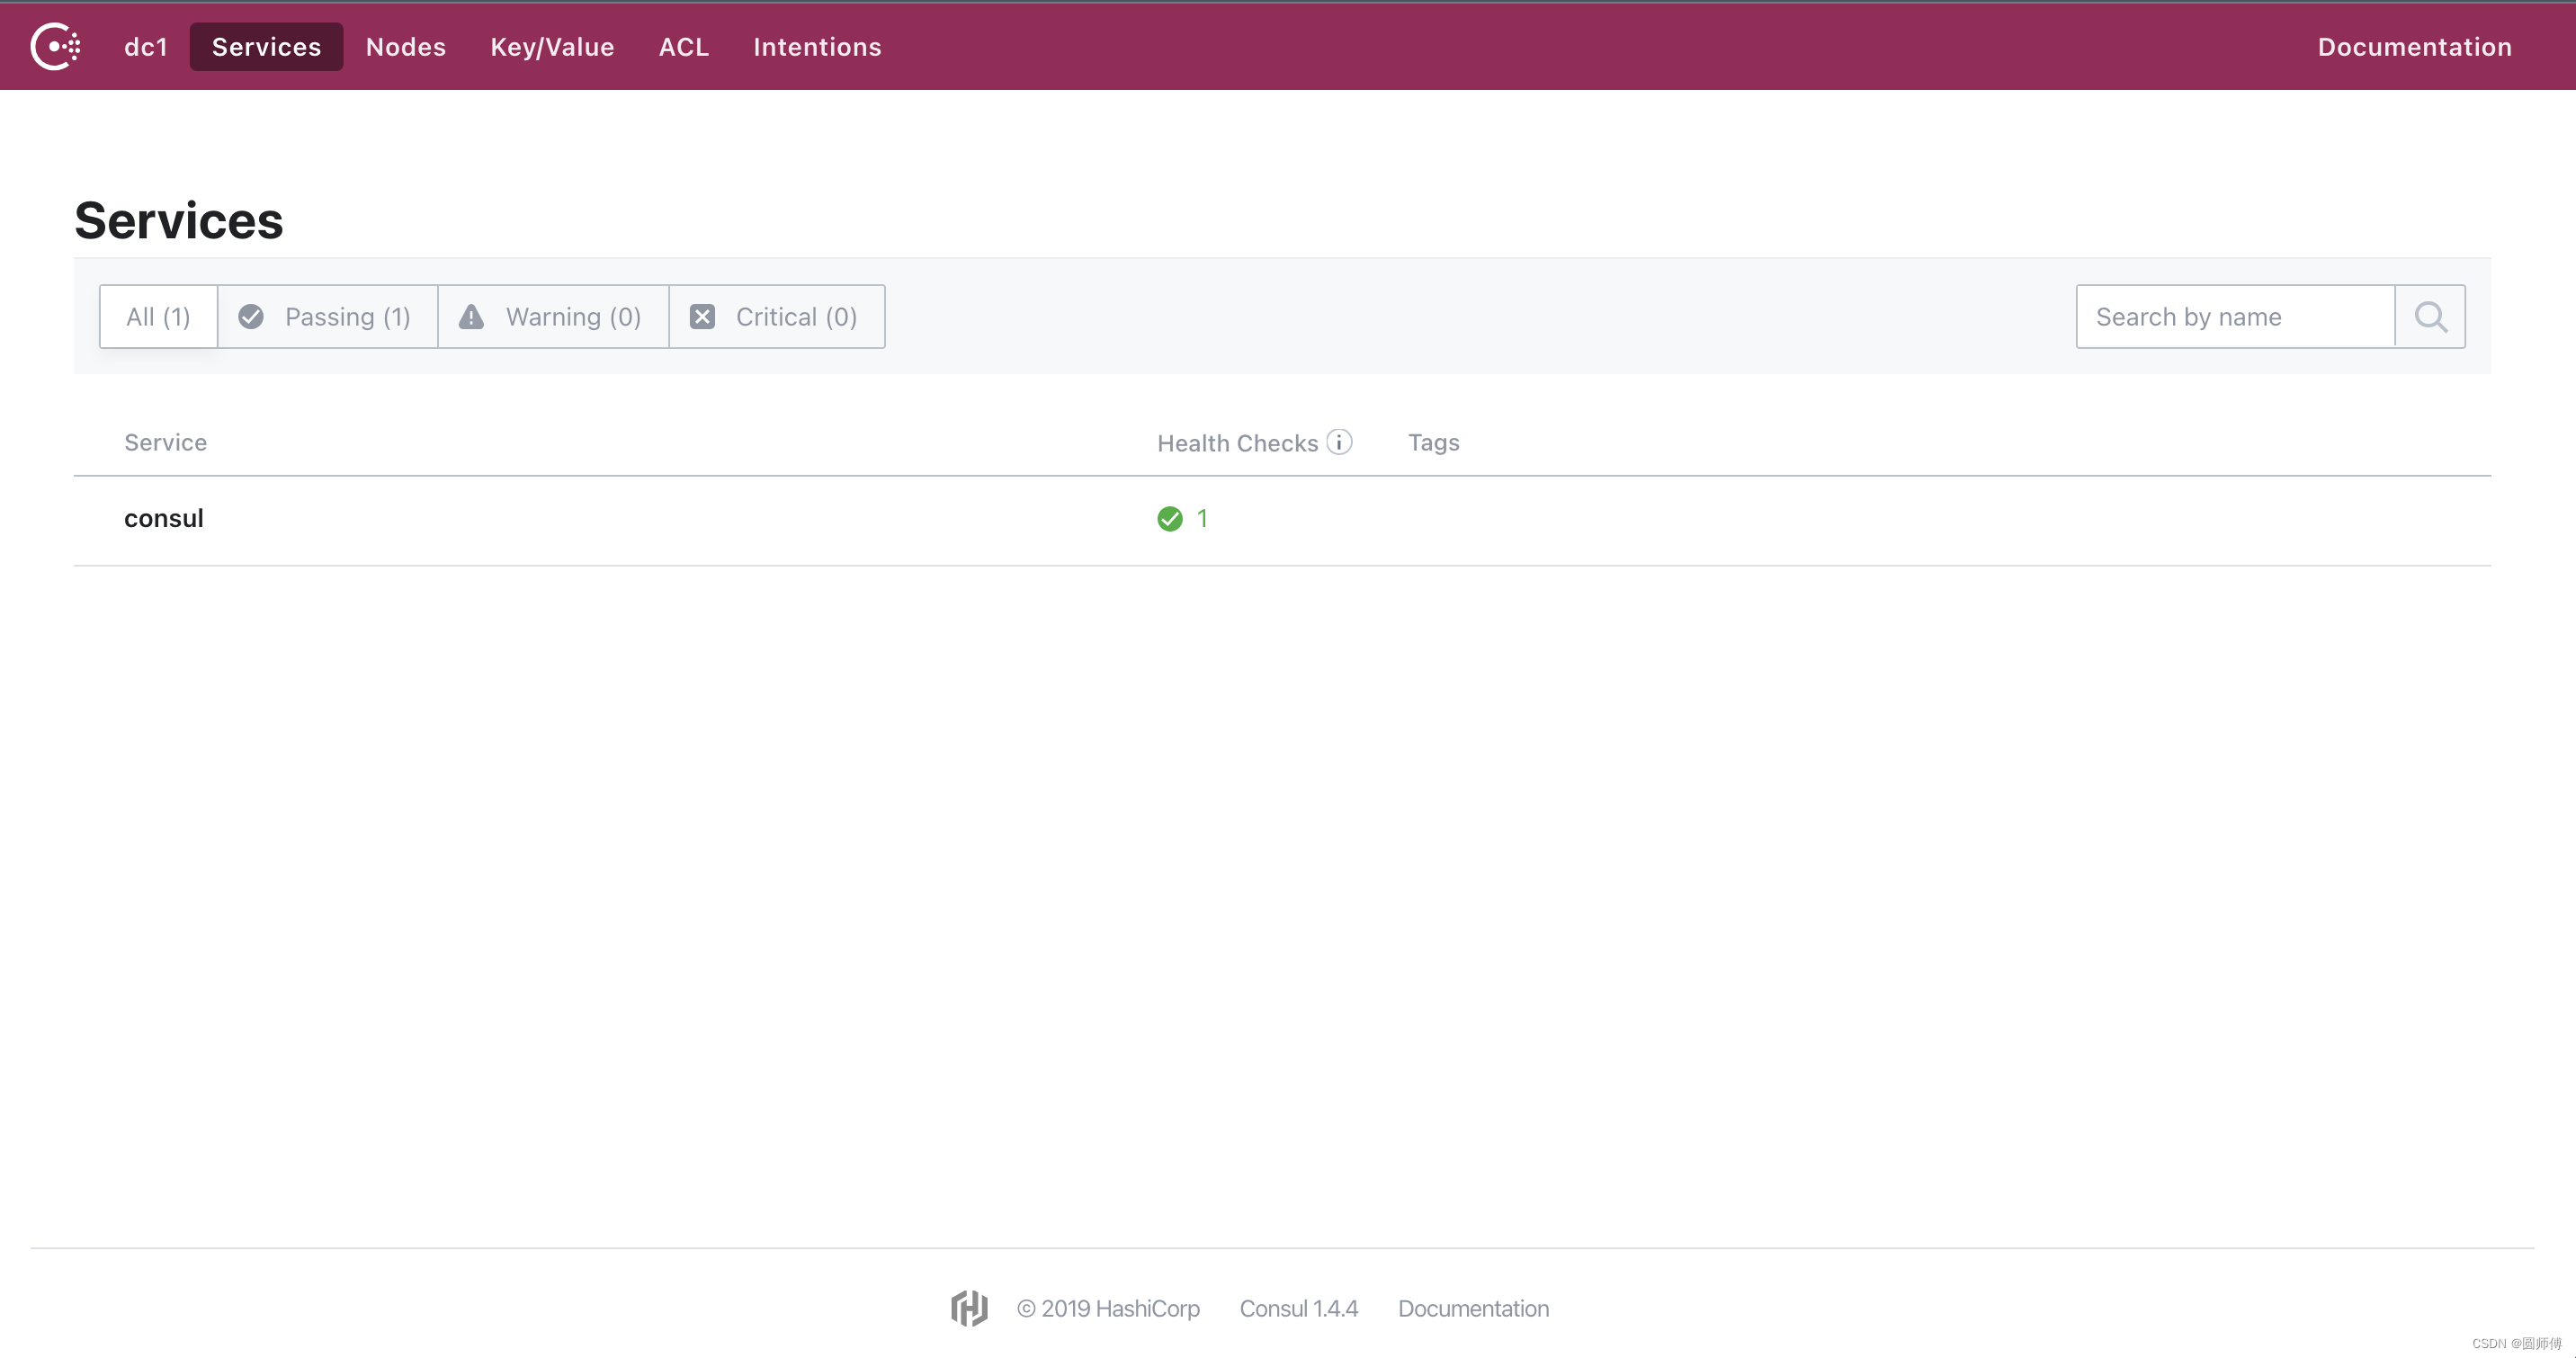Open the consul service details
Image resolution: width=2576 pixels, height=1358 pixels.
click(x=163, y=518)
